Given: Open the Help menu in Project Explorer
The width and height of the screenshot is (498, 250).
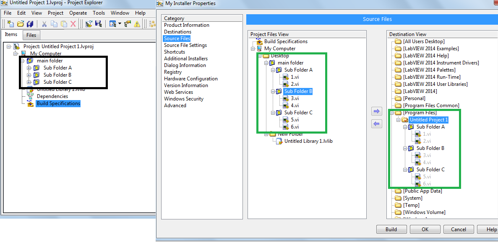Looking at the screenshot, I should point(140,13).
